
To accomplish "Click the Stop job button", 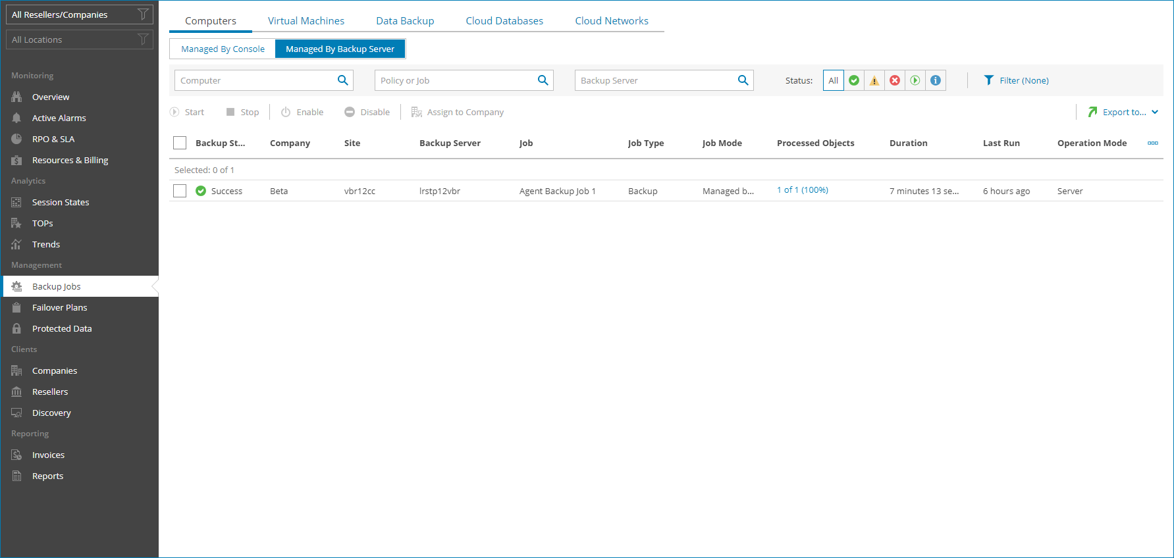I will click(x=242, y=112).
